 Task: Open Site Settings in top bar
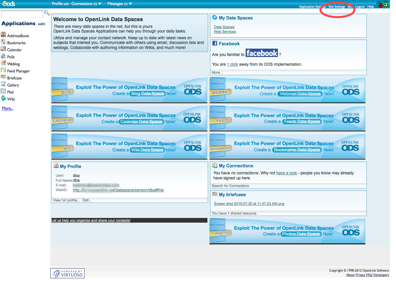tap(337, 7)
